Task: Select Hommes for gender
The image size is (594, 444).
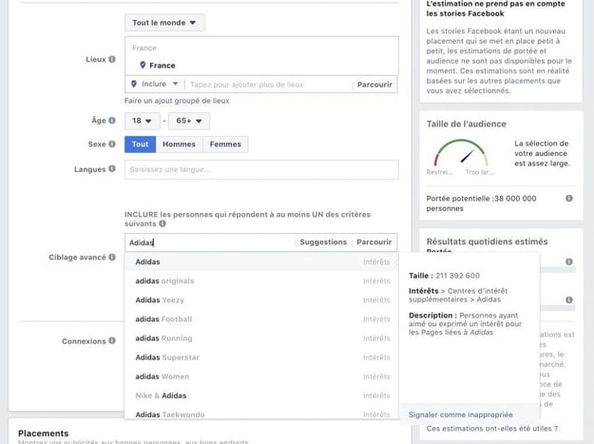Action: click(180, 145)
